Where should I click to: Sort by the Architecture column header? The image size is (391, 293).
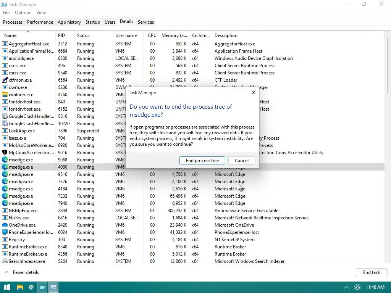[200, 35]
